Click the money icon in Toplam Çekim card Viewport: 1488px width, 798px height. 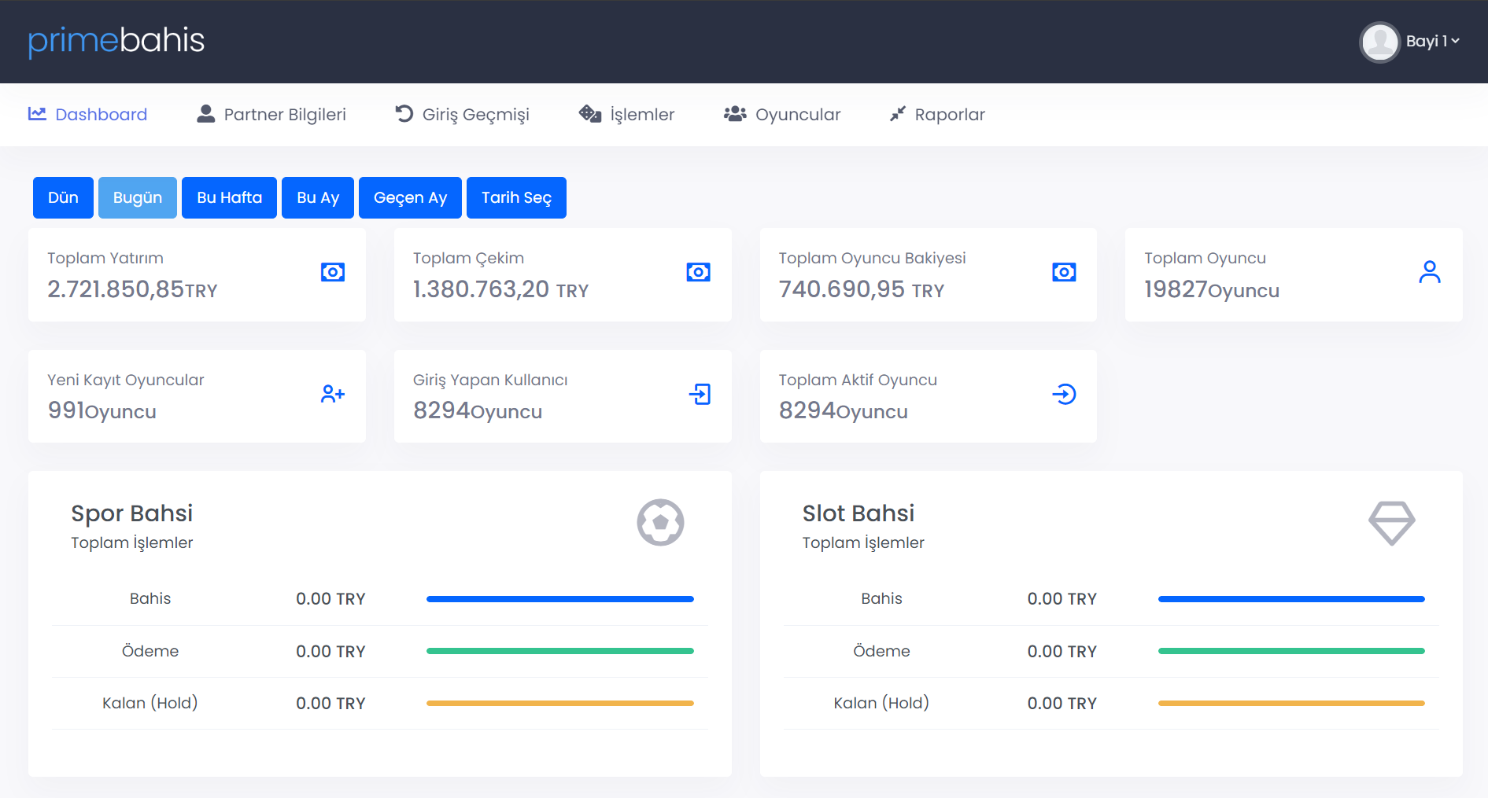coord(698,273)
